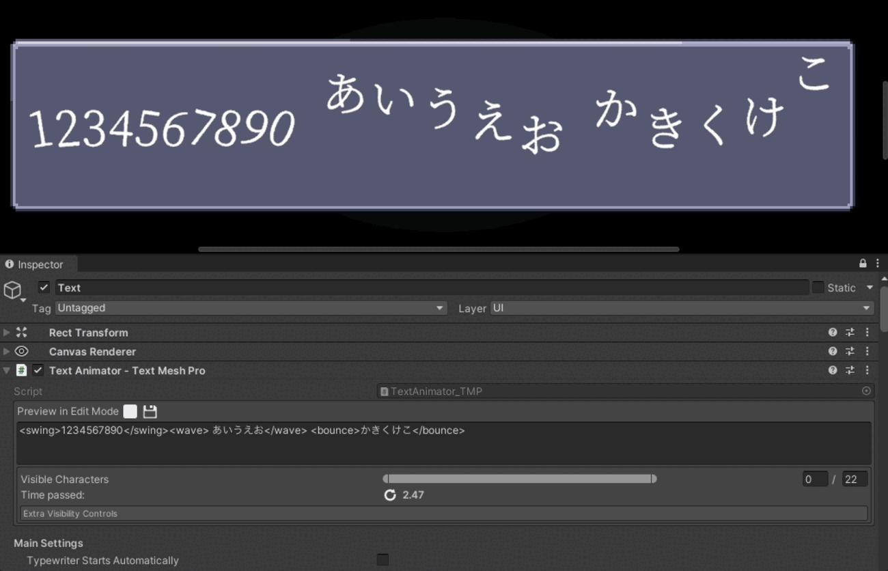Open Canvas Renderer help reference icon
The image size is (888, 571).
pyautogui.click(x=833, y=352)
